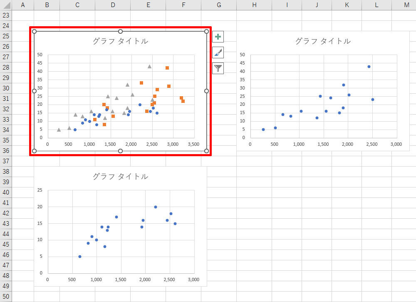Select column A header

point(23,5)
